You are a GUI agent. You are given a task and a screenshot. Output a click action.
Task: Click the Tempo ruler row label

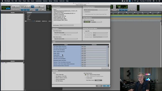[x=29, y=15]
